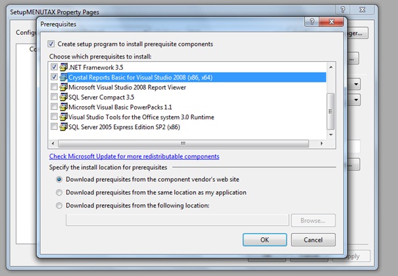Select Visual Studio Tools for the Office system text
The width and height of the screenshot is (398, 276).
point(141,117)
